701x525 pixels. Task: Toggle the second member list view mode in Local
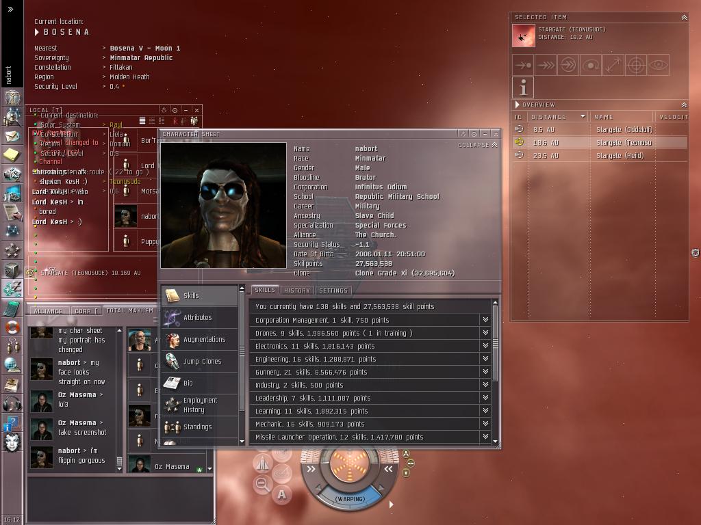tap(152, 120)
